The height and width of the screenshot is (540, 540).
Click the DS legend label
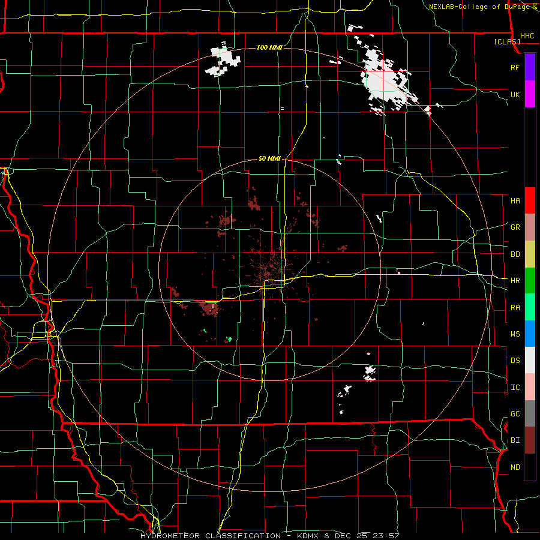(515, 361)
